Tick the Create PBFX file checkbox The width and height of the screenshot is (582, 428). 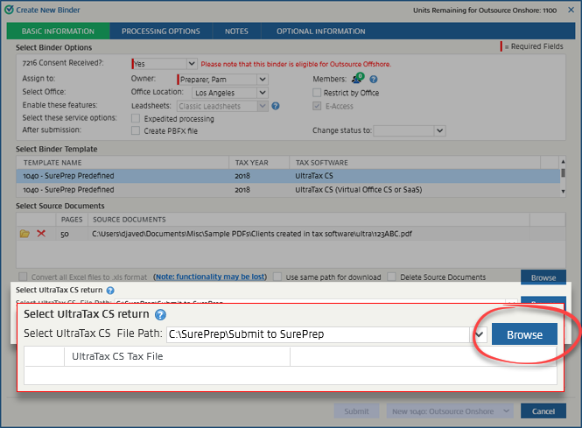pos(136,130)
